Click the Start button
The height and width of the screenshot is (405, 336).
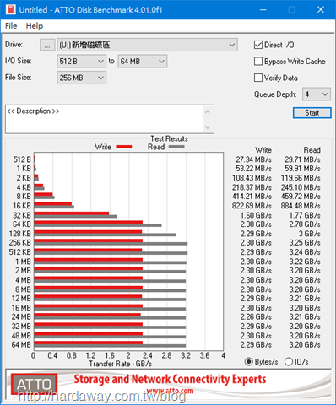(x=312, y=113)
